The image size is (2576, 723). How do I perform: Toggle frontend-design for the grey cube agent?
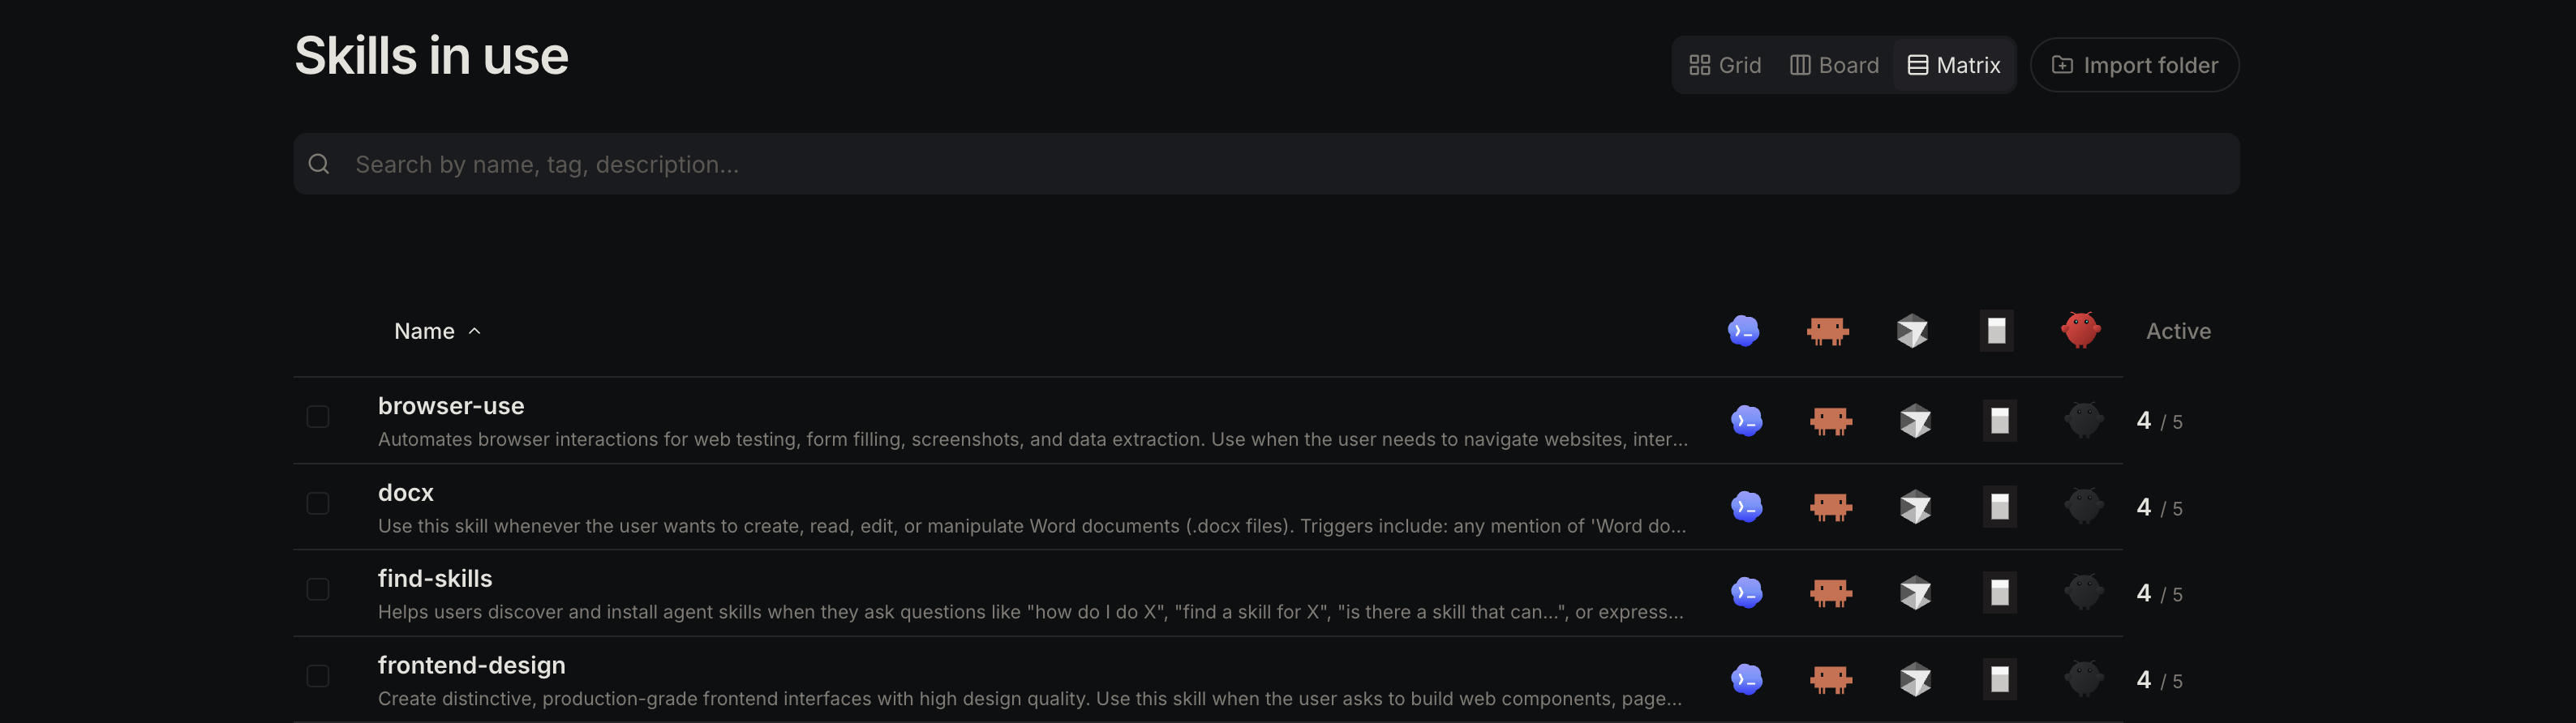tap(1915, 680)
